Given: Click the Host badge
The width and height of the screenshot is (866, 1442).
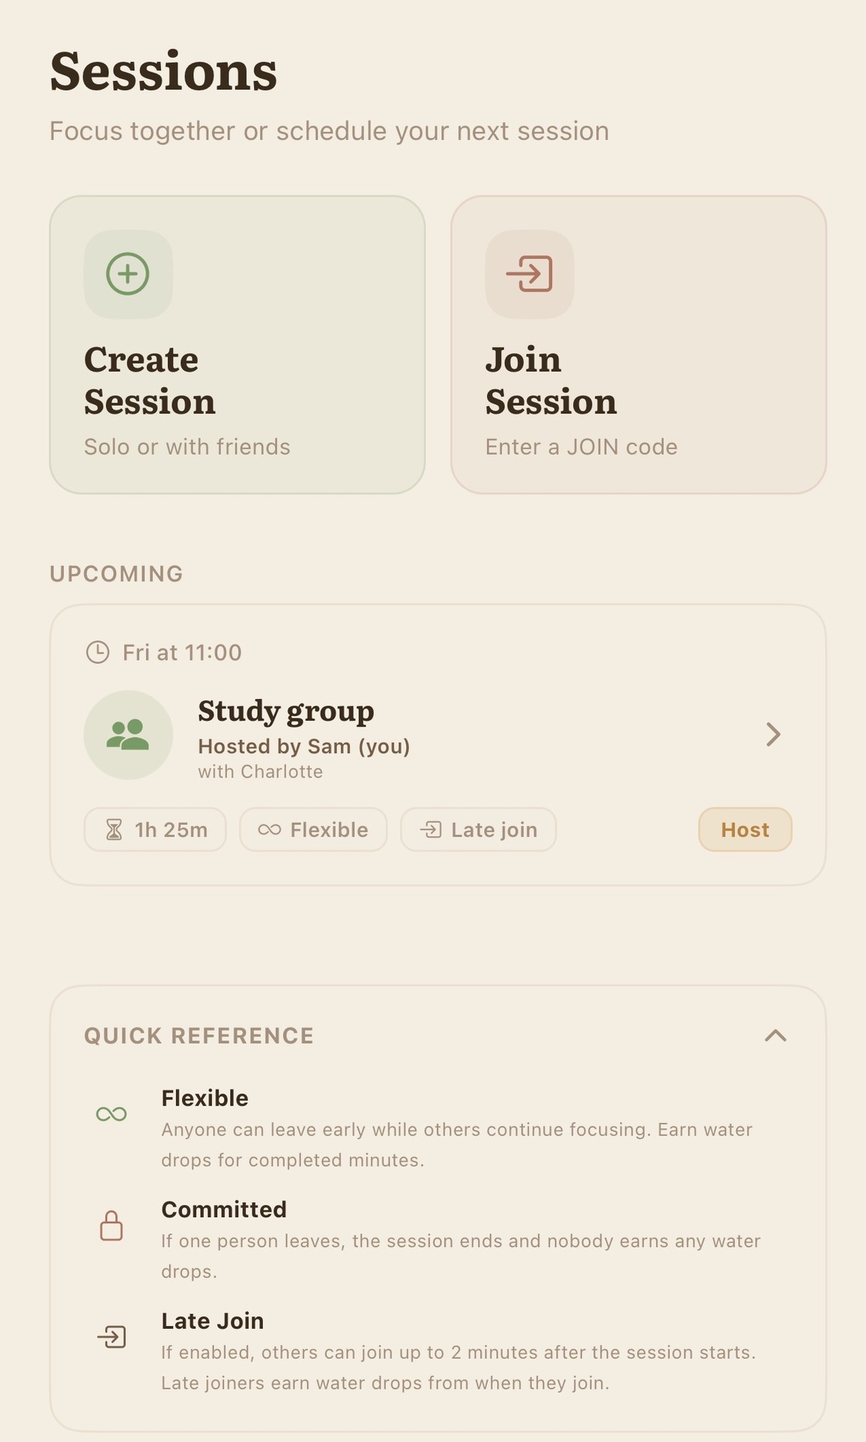Looking at the screenshot, I should tap(745, 830).
